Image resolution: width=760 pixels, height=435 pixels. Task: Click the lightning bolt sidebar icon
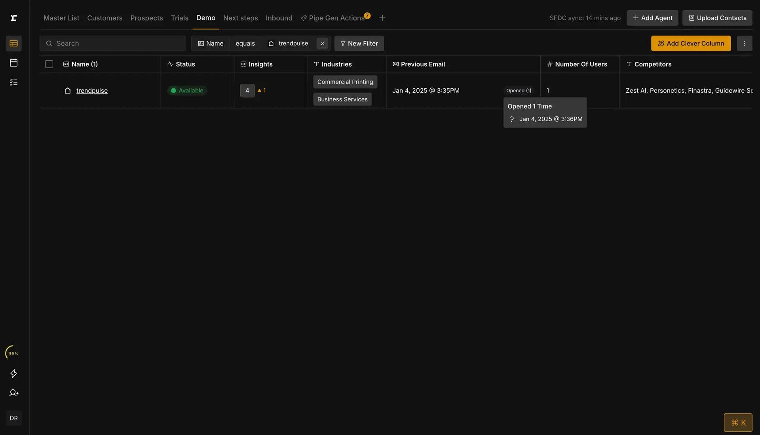pos(13,373)
